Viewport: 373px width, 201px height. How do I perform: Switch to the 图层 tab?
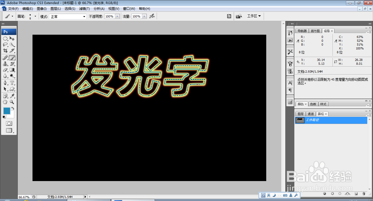pos(301,114)
